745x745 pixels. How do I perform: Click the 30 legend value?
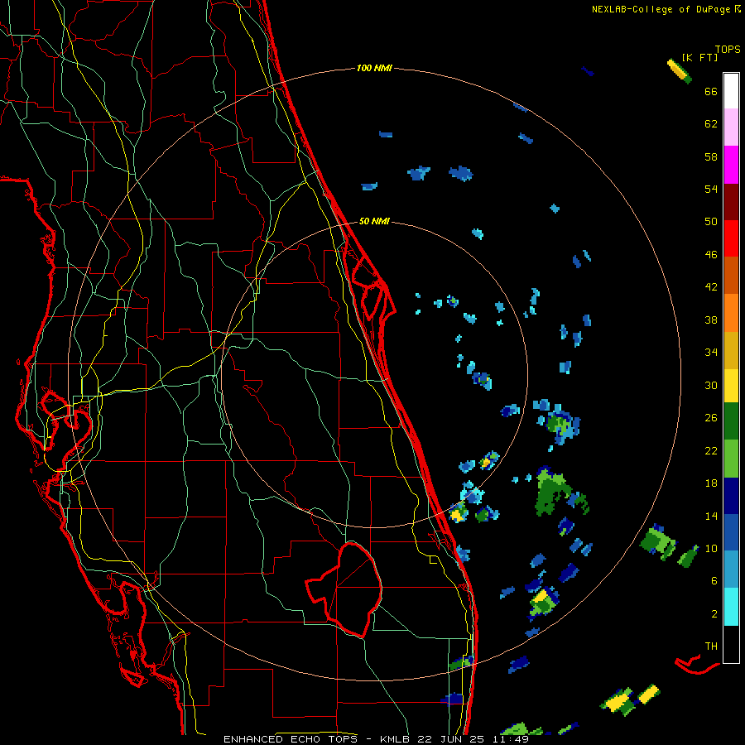click(711, 385)
